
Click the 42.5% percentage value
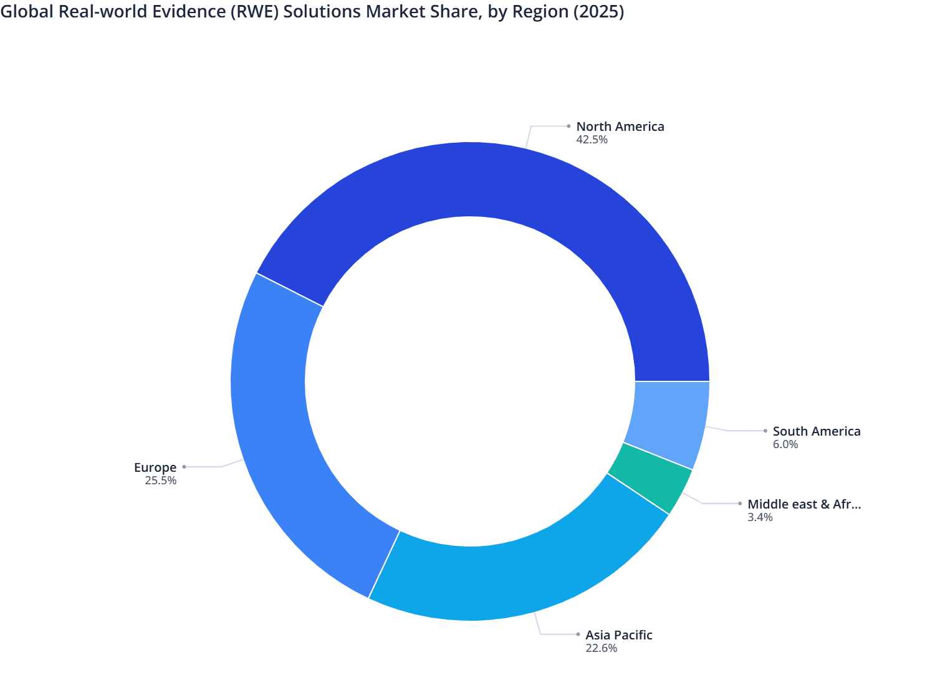coord(591,140)
